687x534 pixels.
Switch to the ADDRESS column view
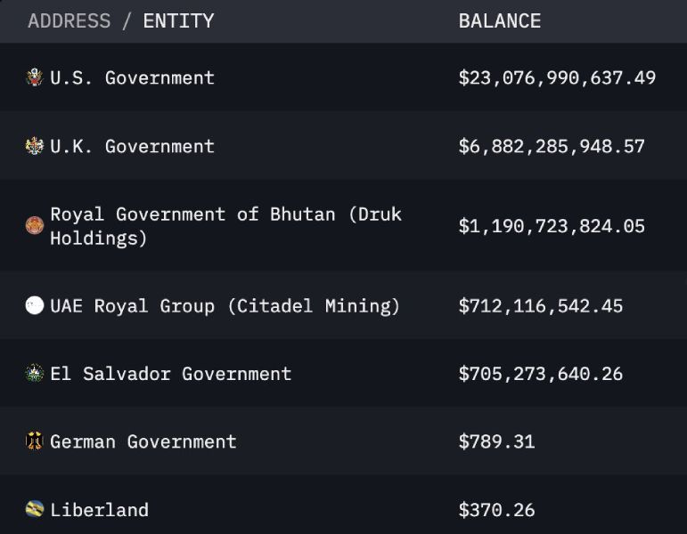[70, 20]
